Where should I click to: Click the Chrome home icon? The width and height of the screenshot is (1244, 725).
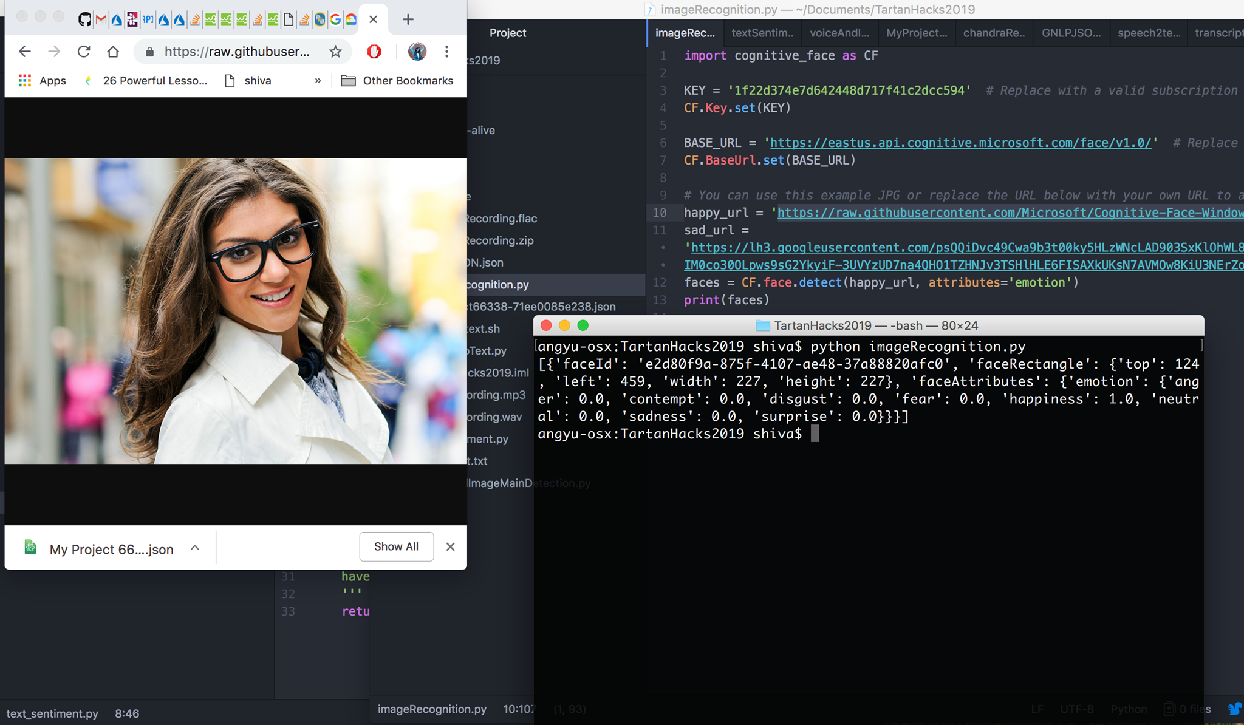[113, 52]
